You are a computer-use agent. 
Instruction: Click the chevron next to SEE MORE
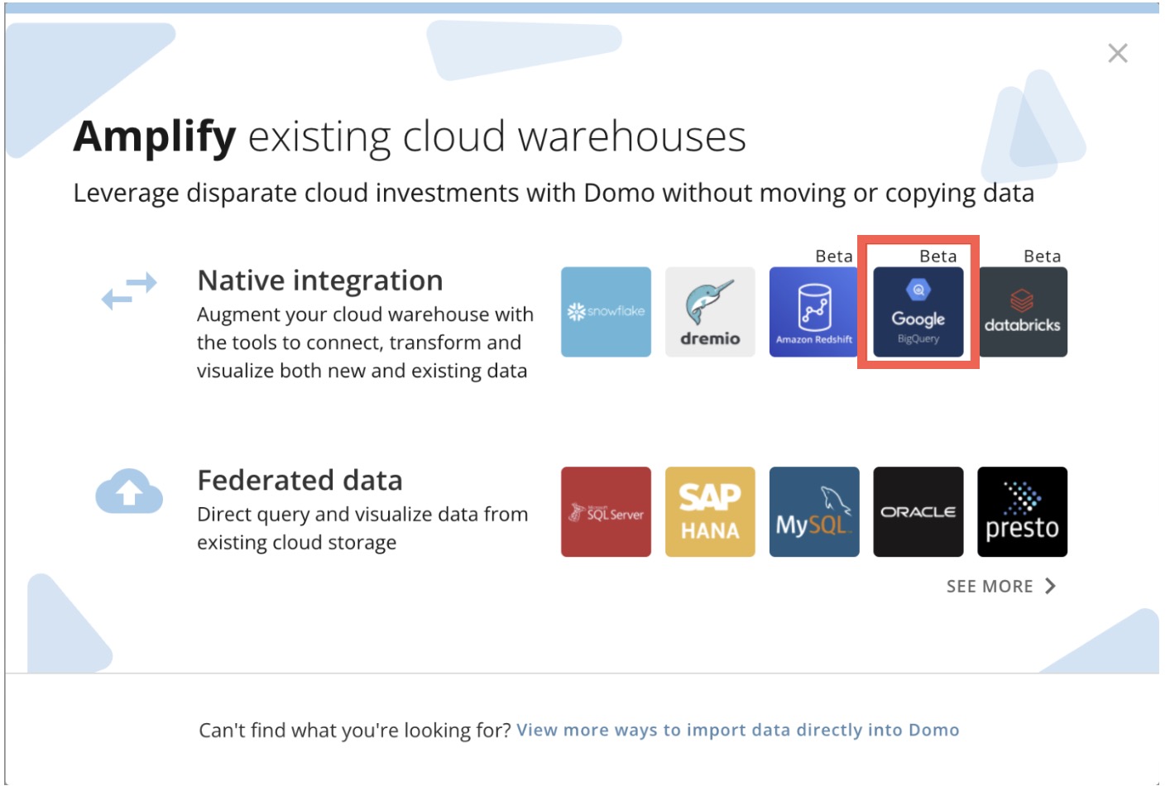click(1051, 586)
